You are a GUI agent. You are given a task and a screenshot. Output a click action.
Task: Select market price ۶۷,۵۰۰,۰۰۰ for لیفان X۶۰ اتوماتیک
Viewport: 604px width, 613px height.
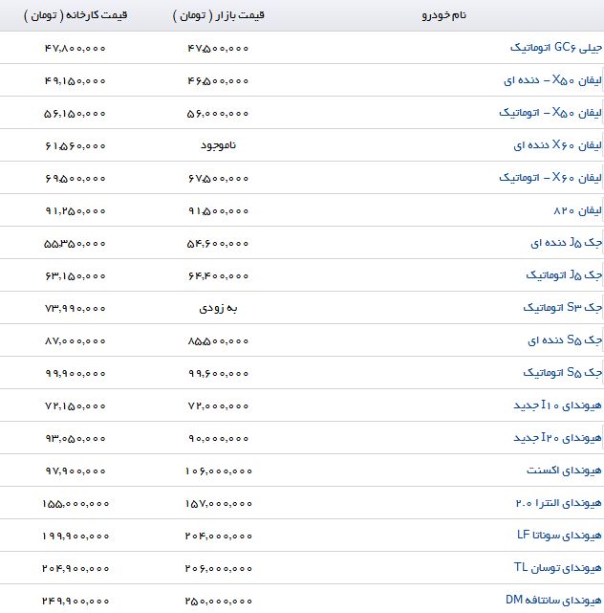pyautogui.click(x=218, y=178)
